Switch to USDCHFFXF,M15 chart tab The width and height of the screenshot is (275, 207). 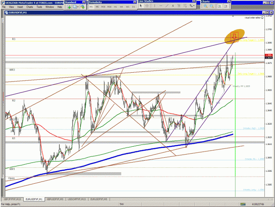coord(77,199)
